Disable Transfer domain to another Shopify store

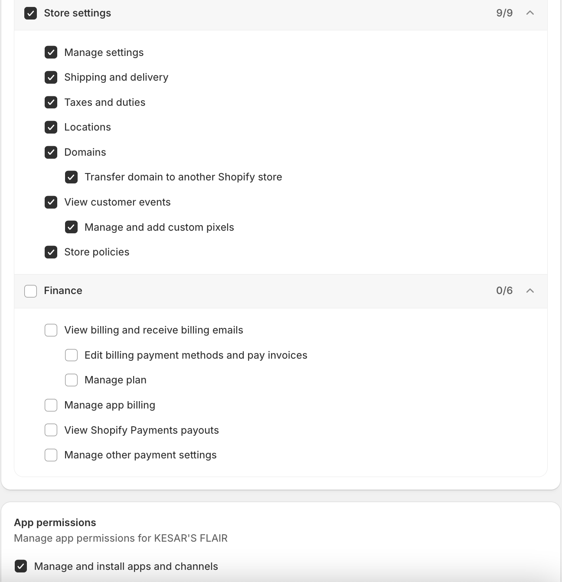pos(71,177)
